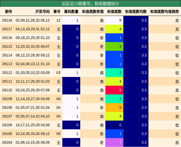This screenshot has width=181, height=147.
Task: Click repeat number 09 in row 26105
Action: [58, 134]
